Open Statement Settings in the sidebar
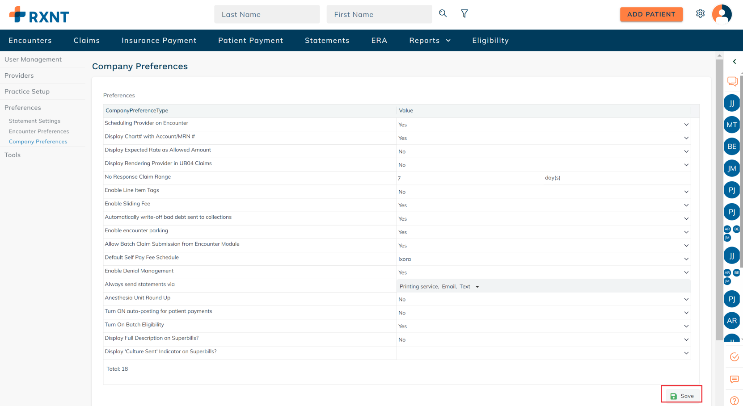Viewport: 743px width, 406px height. [x=34, y=121]
